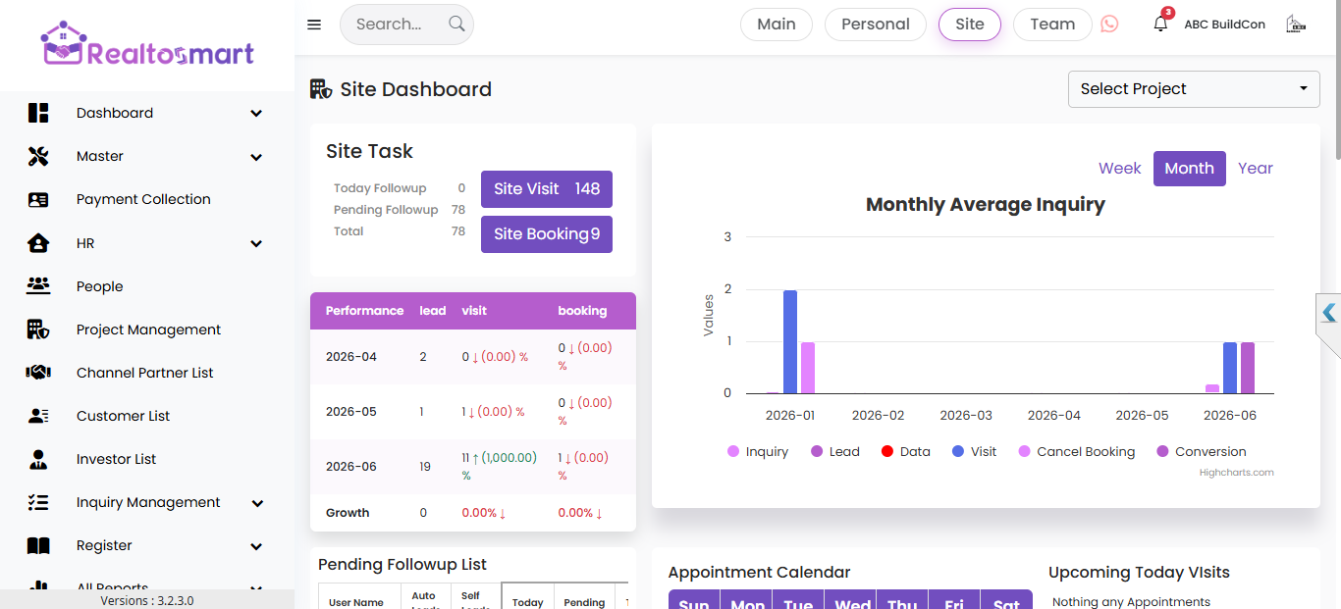Toggle the Cancel Booking legend series

click(1076, 452)
